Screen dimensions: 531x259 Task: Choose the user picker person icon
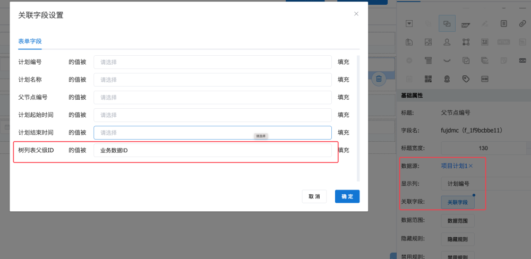[x=447, y=42]
